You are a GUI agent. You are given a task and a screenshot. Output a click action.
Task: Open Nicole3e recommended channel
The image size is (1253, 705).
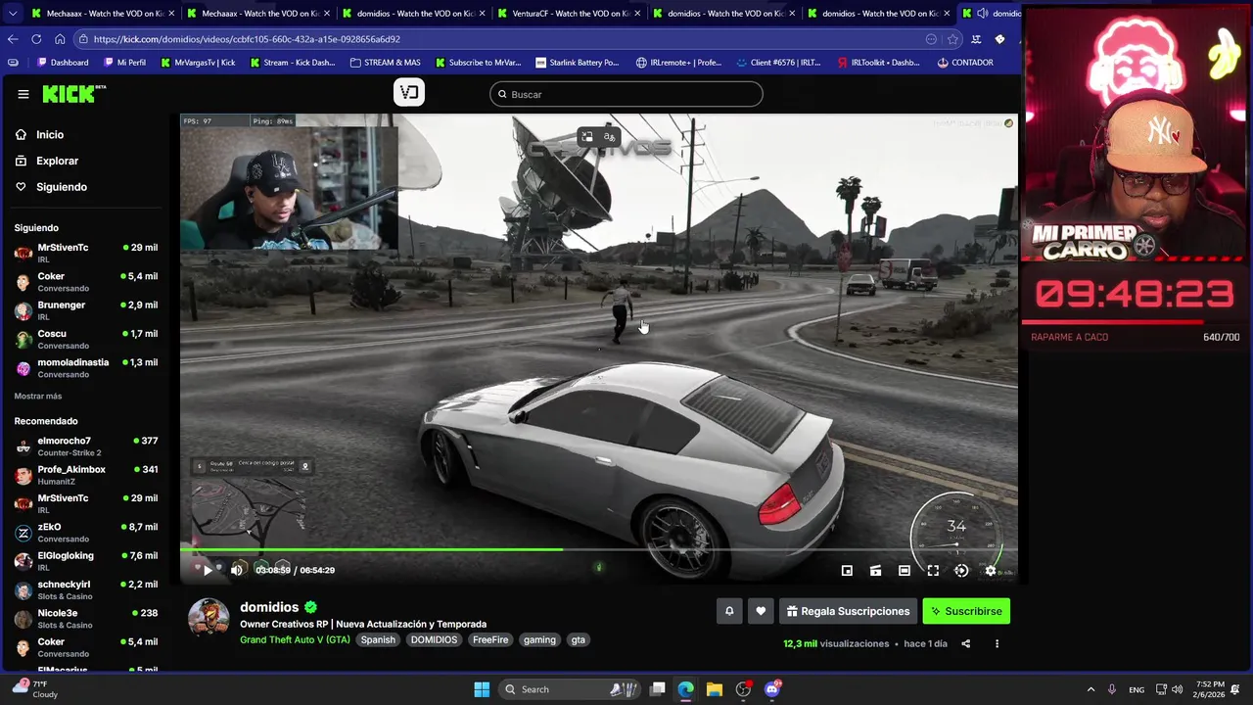point(86,619)
